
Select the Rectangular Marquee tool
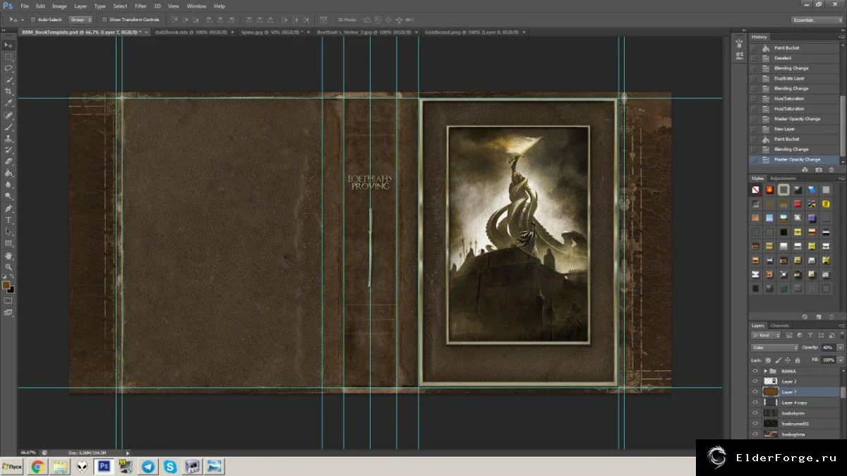8,56
